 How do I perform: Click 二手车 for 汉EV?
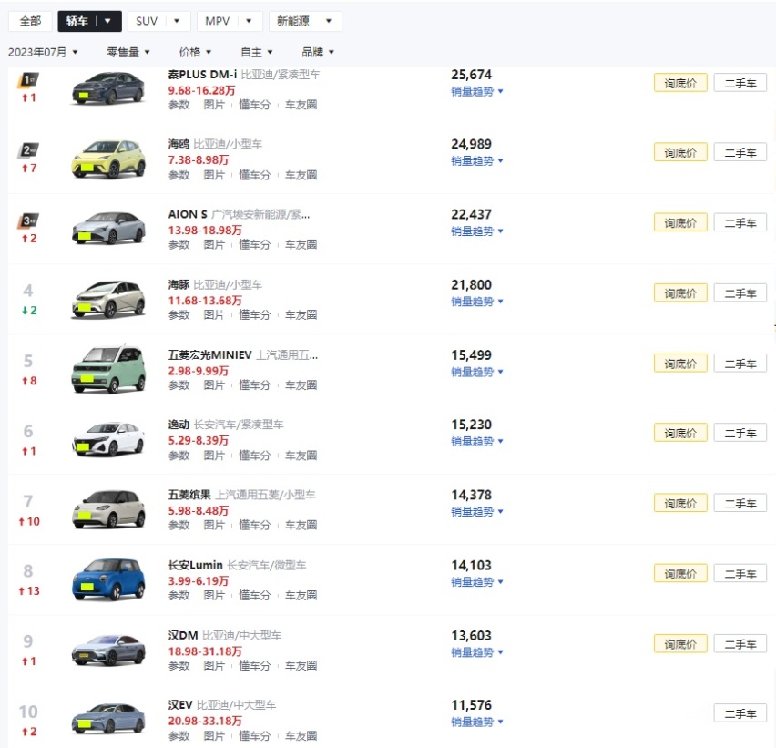pyautogui.click(x=740, y=713)
